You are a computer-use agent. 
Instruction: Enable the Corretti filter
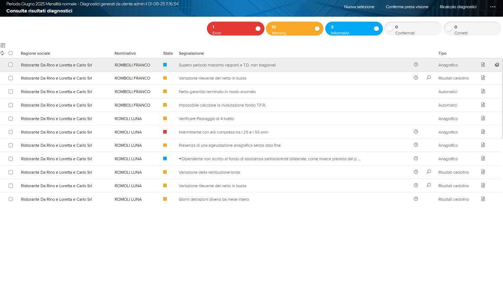[x=472, y=29]
